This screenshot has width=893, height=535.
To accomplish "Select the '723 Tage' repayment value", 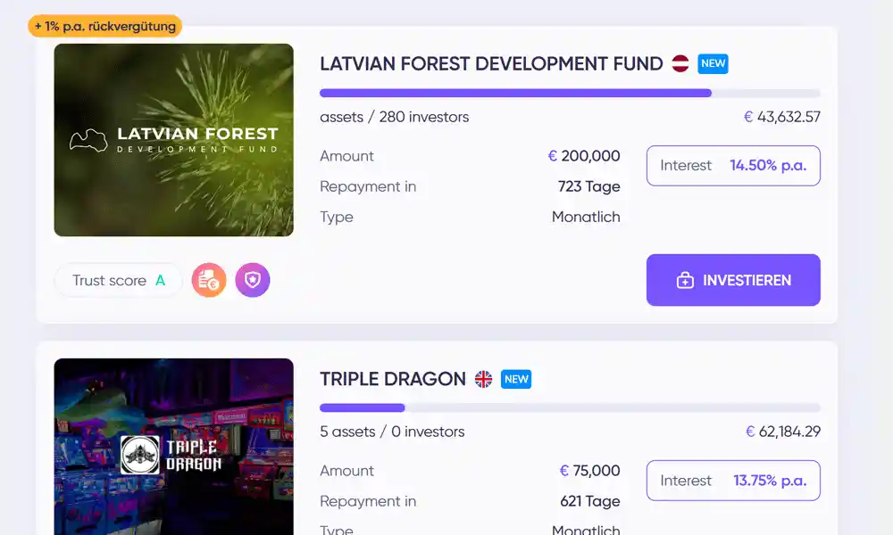I will coord(588,186).
